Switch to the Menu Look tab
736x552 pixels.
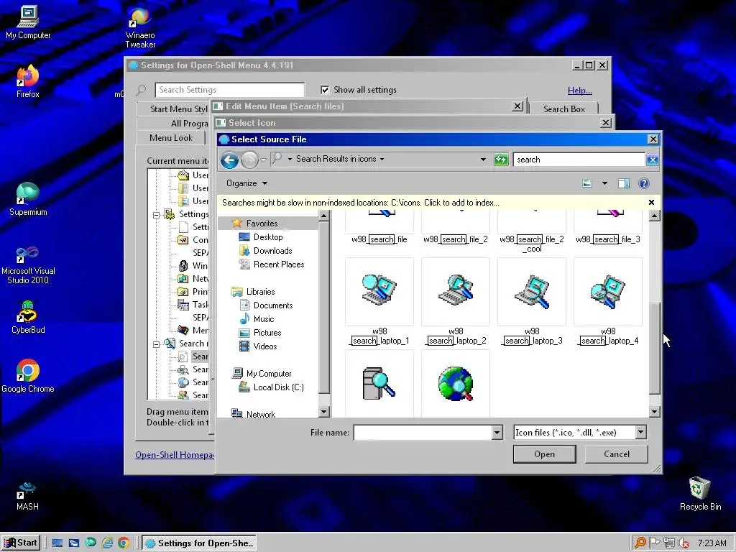(171, 138)
